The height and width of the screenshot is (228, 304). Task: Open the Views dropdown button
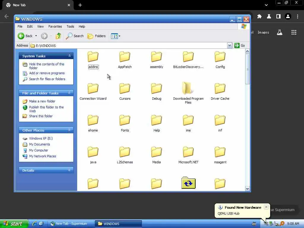click(x=115, y=36)
